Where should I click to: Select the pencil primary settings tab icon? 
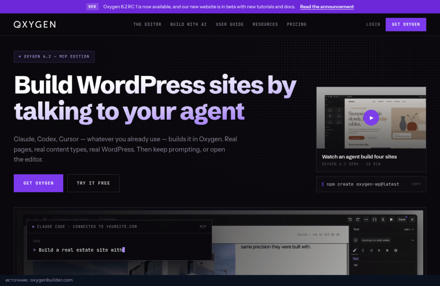pos(355,250)
